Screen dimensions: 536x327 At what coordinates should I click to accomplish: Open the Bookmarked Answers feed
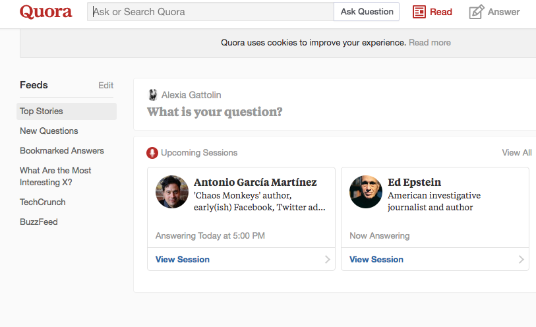[62, 151]
